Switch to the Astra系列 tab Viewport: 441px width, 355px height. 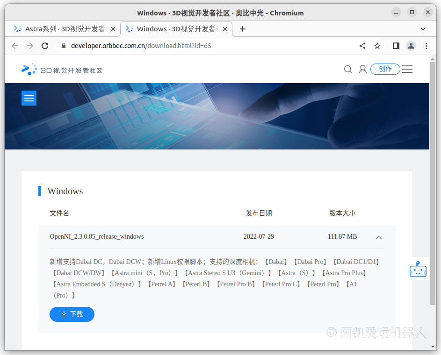tap(65, 29)
